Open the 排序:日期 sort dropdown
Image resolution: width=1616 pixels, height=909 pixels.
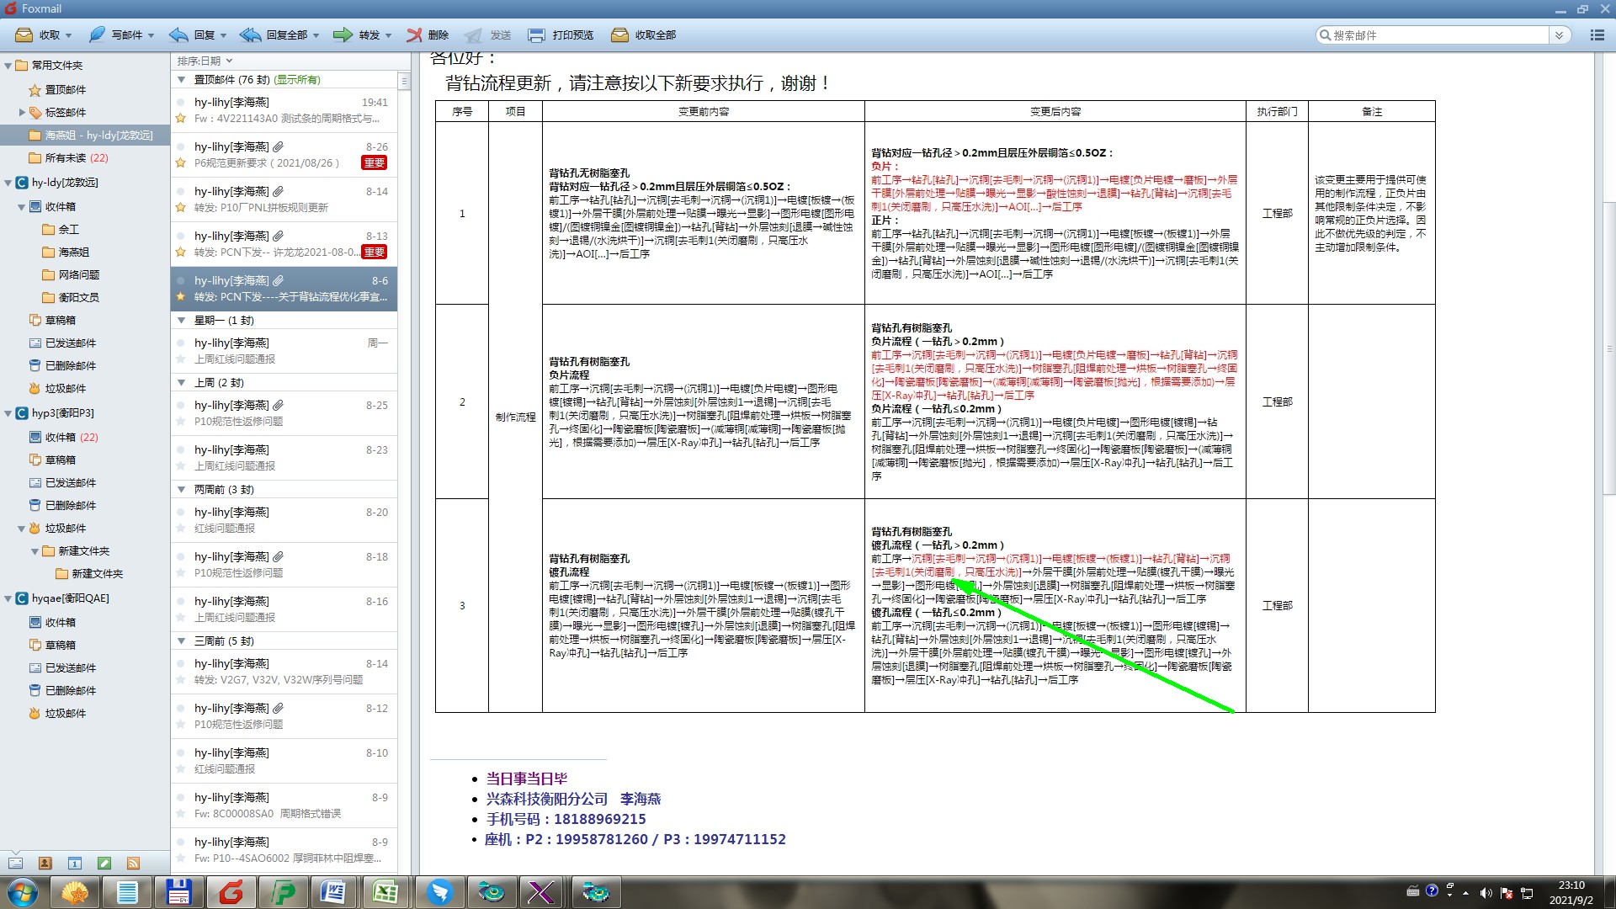coord(205,61)
